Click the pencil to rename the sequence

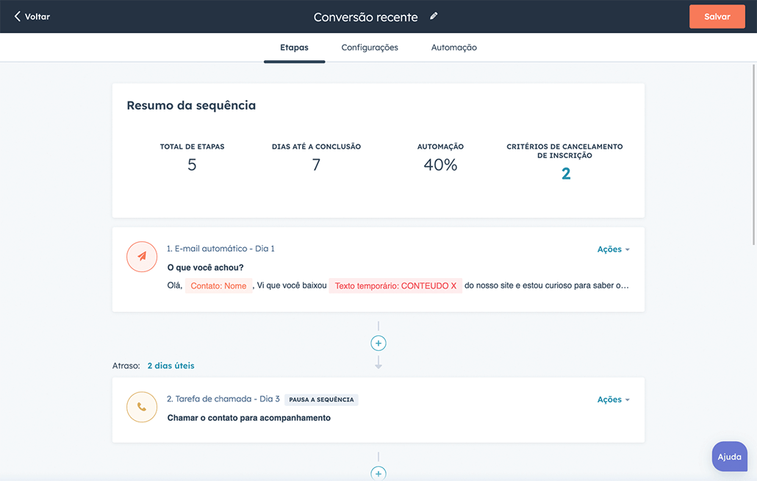pos(433,15)
